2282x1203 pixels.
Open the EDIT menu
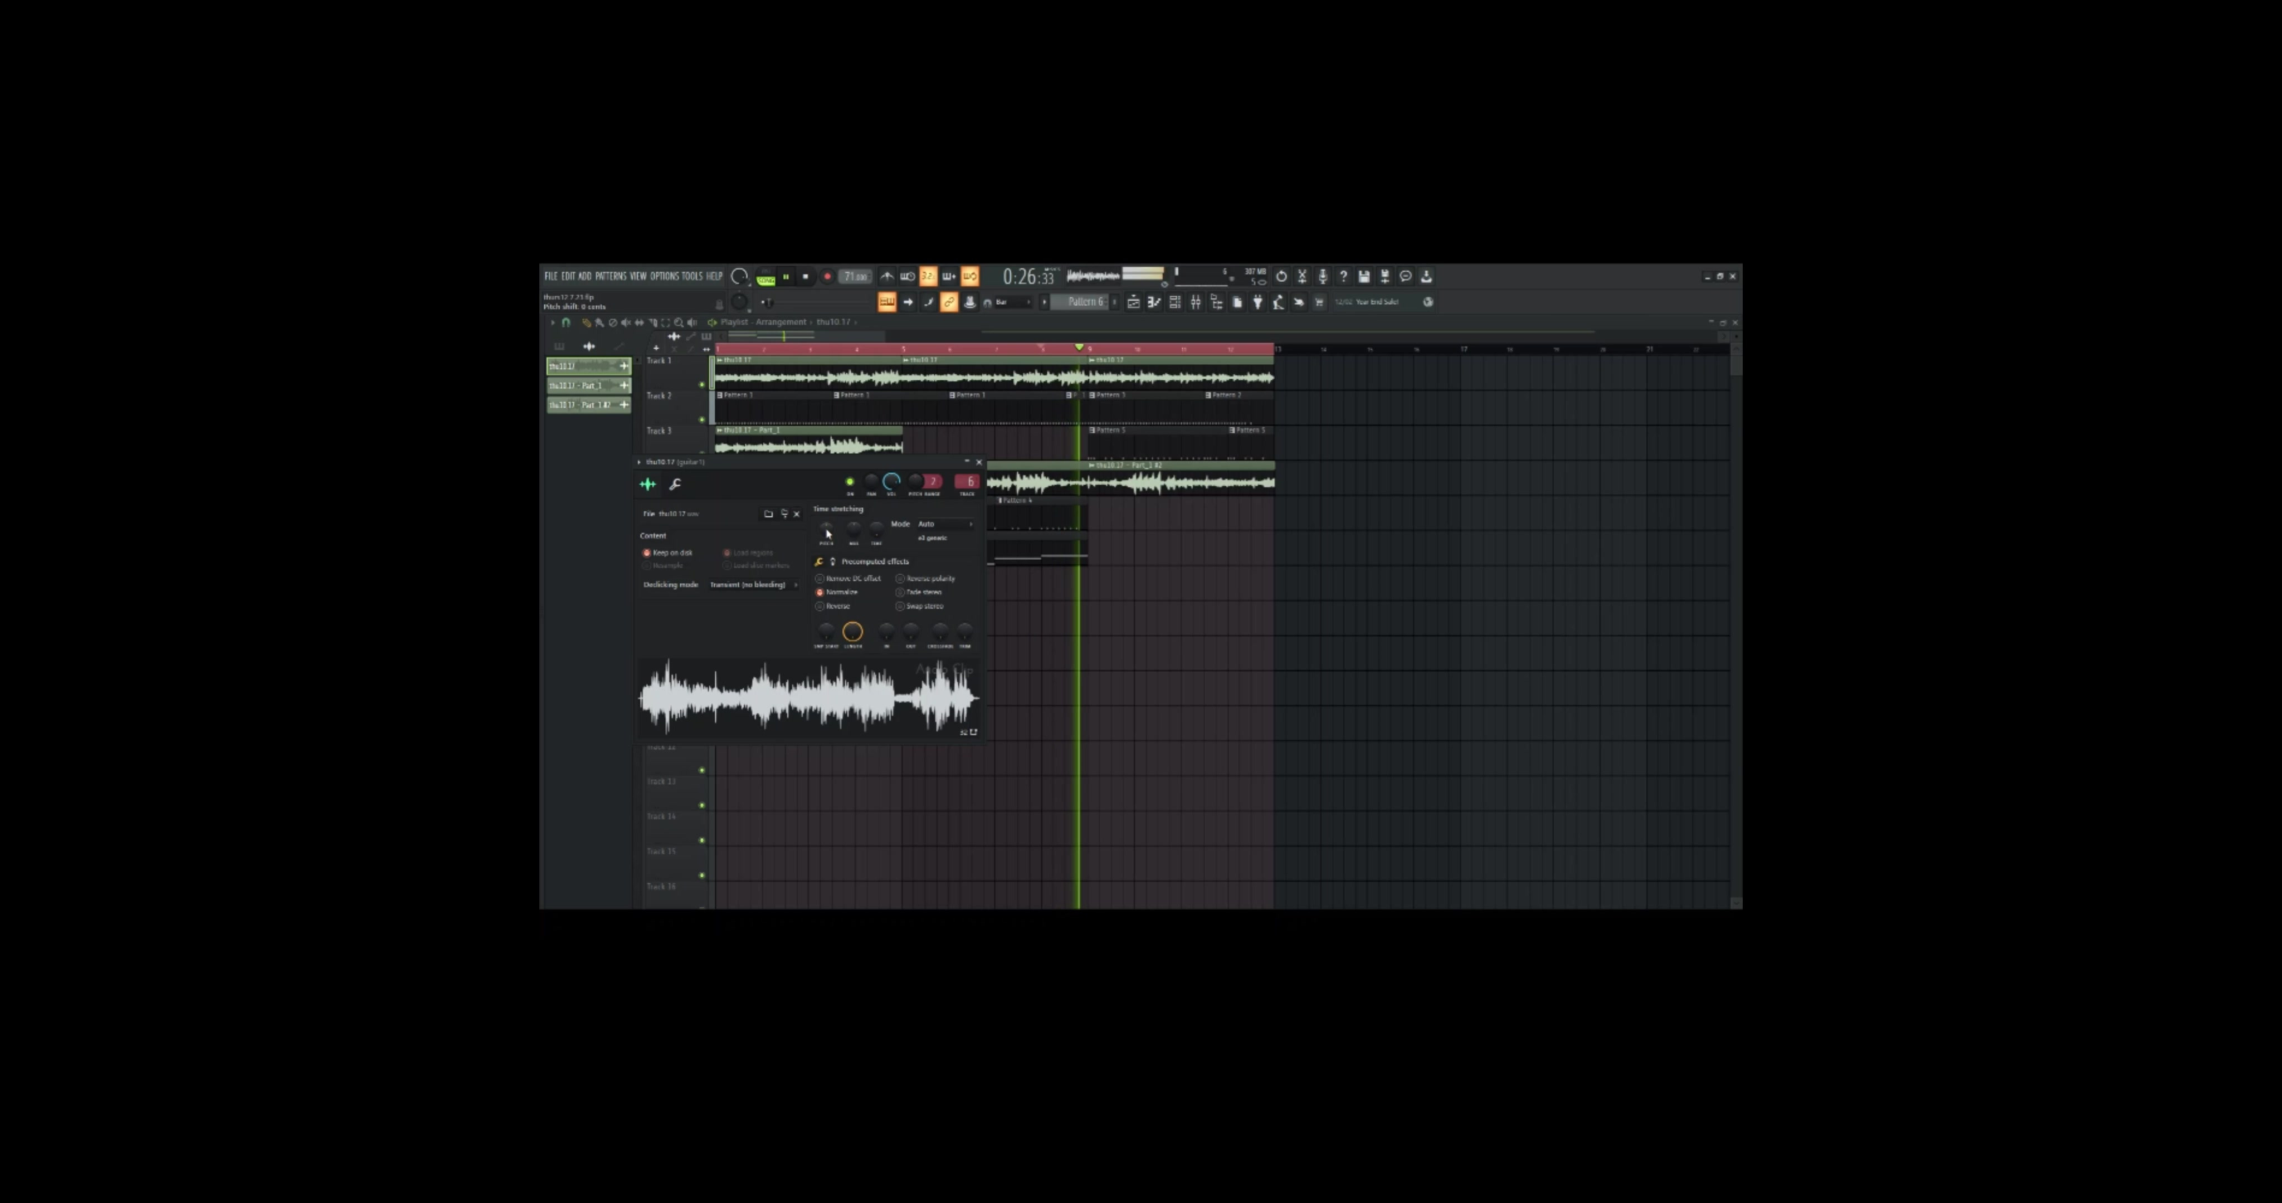coord(569,276)
